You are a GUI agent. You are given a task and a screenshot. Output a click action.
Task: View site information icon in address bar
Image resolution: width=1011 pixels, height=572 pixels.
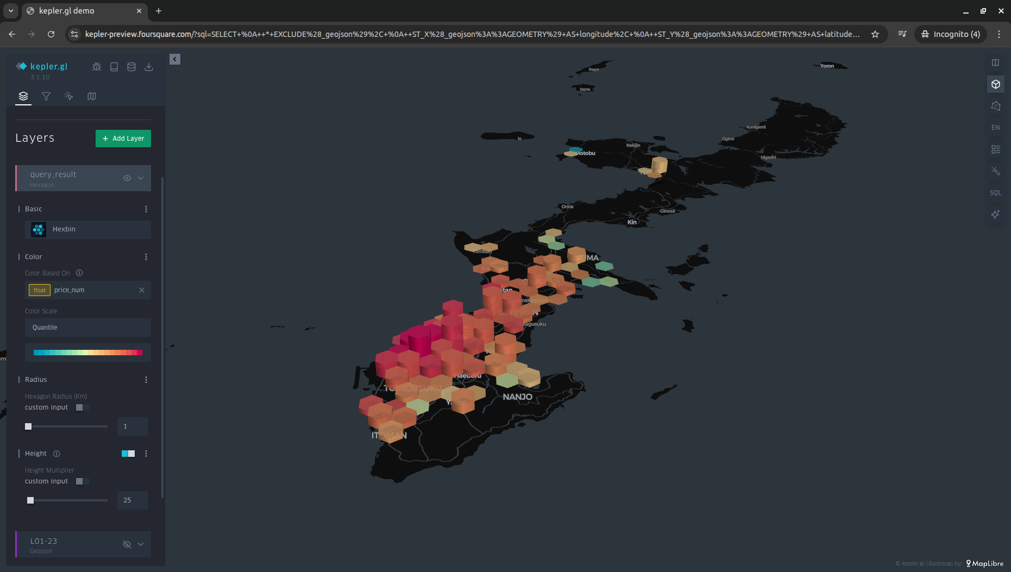pyautogui.click(x=75, y=34)
